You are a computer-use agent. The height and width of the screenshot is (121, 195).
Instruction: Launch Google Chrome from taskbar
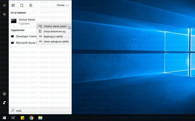pyautogui.click(x=31, y=118)
